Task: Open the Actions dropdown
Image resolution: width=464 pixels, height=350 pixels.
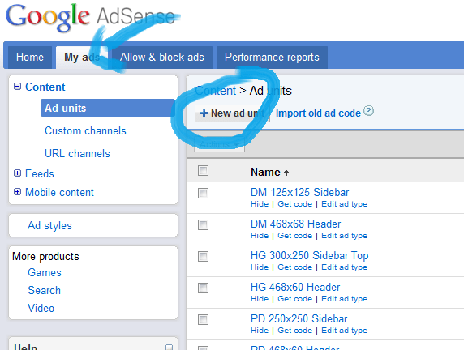Action: point(219,144)
